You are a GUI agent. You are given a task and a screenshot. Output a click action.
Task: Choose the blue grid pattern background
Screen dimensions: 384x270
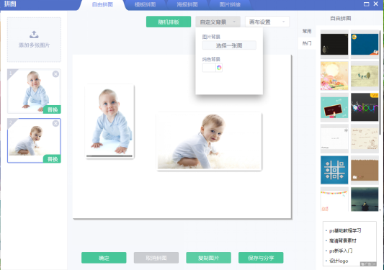tap(334, 170)
